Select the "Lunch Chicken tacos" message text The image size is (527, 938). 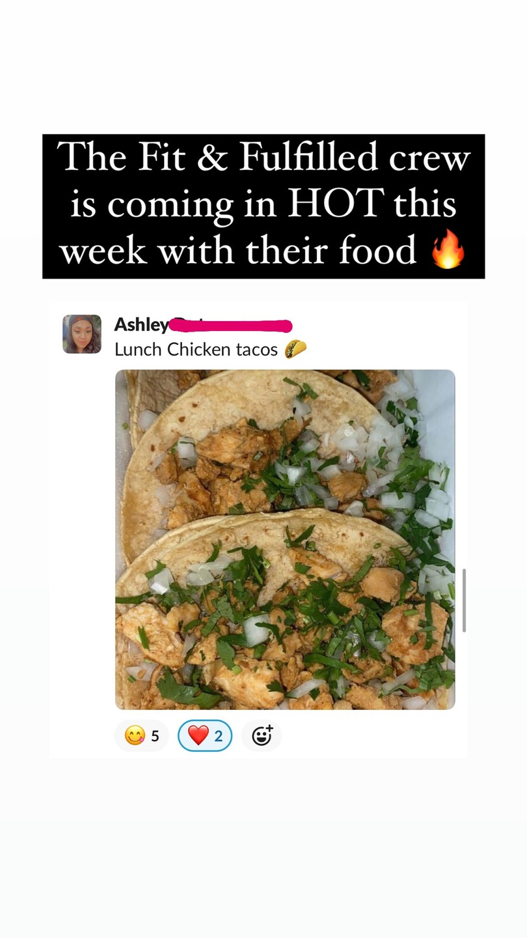[x=196, y=349]
